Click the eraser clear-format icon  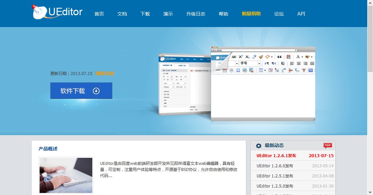[x=254, y=57]
